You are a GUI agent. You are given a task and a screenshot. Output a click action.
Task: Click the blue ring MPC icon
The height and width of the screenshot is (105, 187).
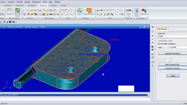click(x=101, y=10)
